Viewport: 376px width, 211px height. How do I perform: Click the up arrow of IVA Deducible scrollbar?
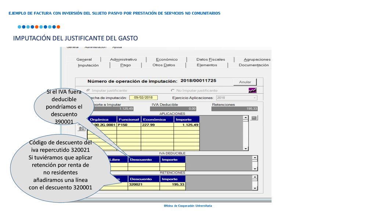pyautogui.click(x=255, y=158)
